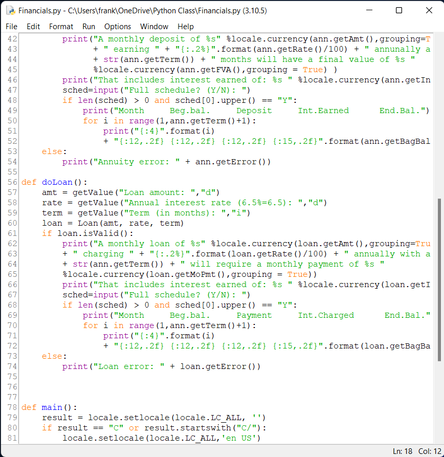Click 'result.startswith' on line 80
This screenshot has height=457, width=444.
[x=188, y=428]
